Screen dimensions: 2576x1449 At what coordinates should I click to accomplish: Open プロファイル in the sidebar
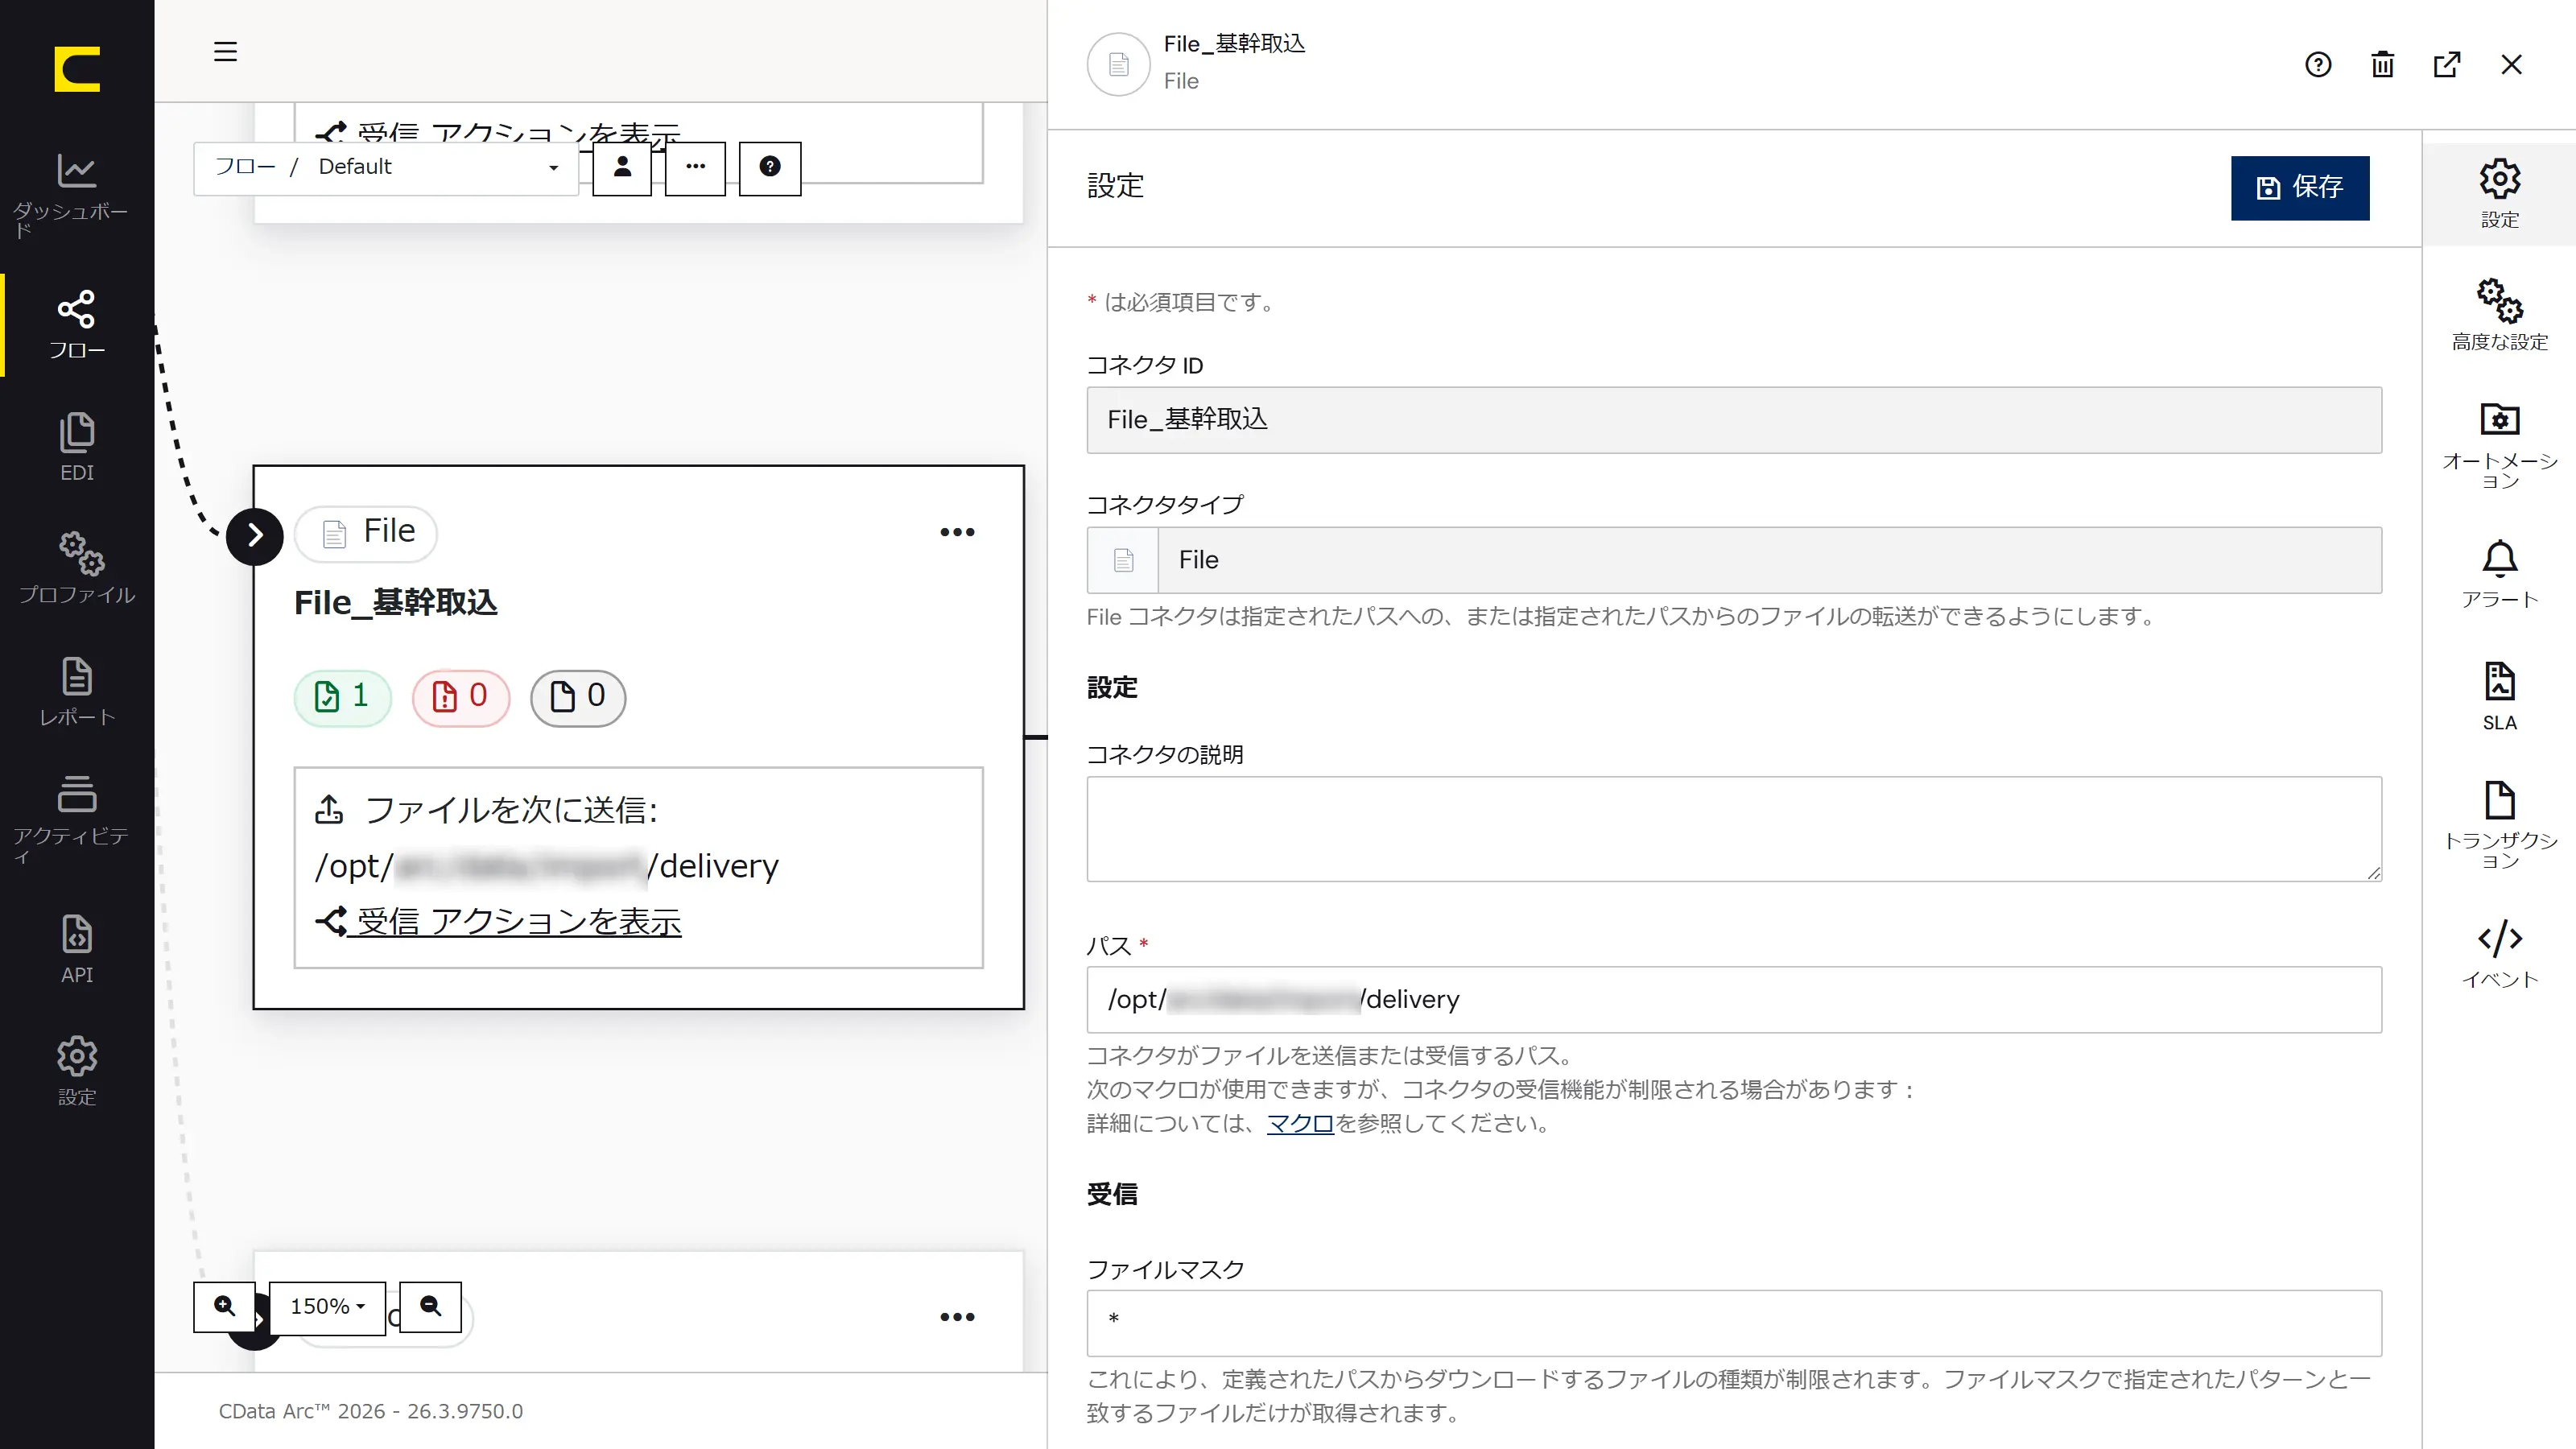77,568
